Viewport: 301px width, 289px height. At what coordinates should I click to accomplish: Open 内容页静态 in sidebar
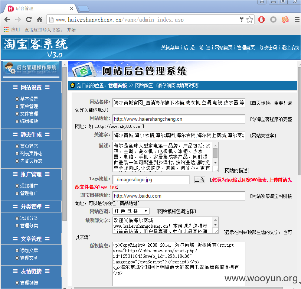31,161
